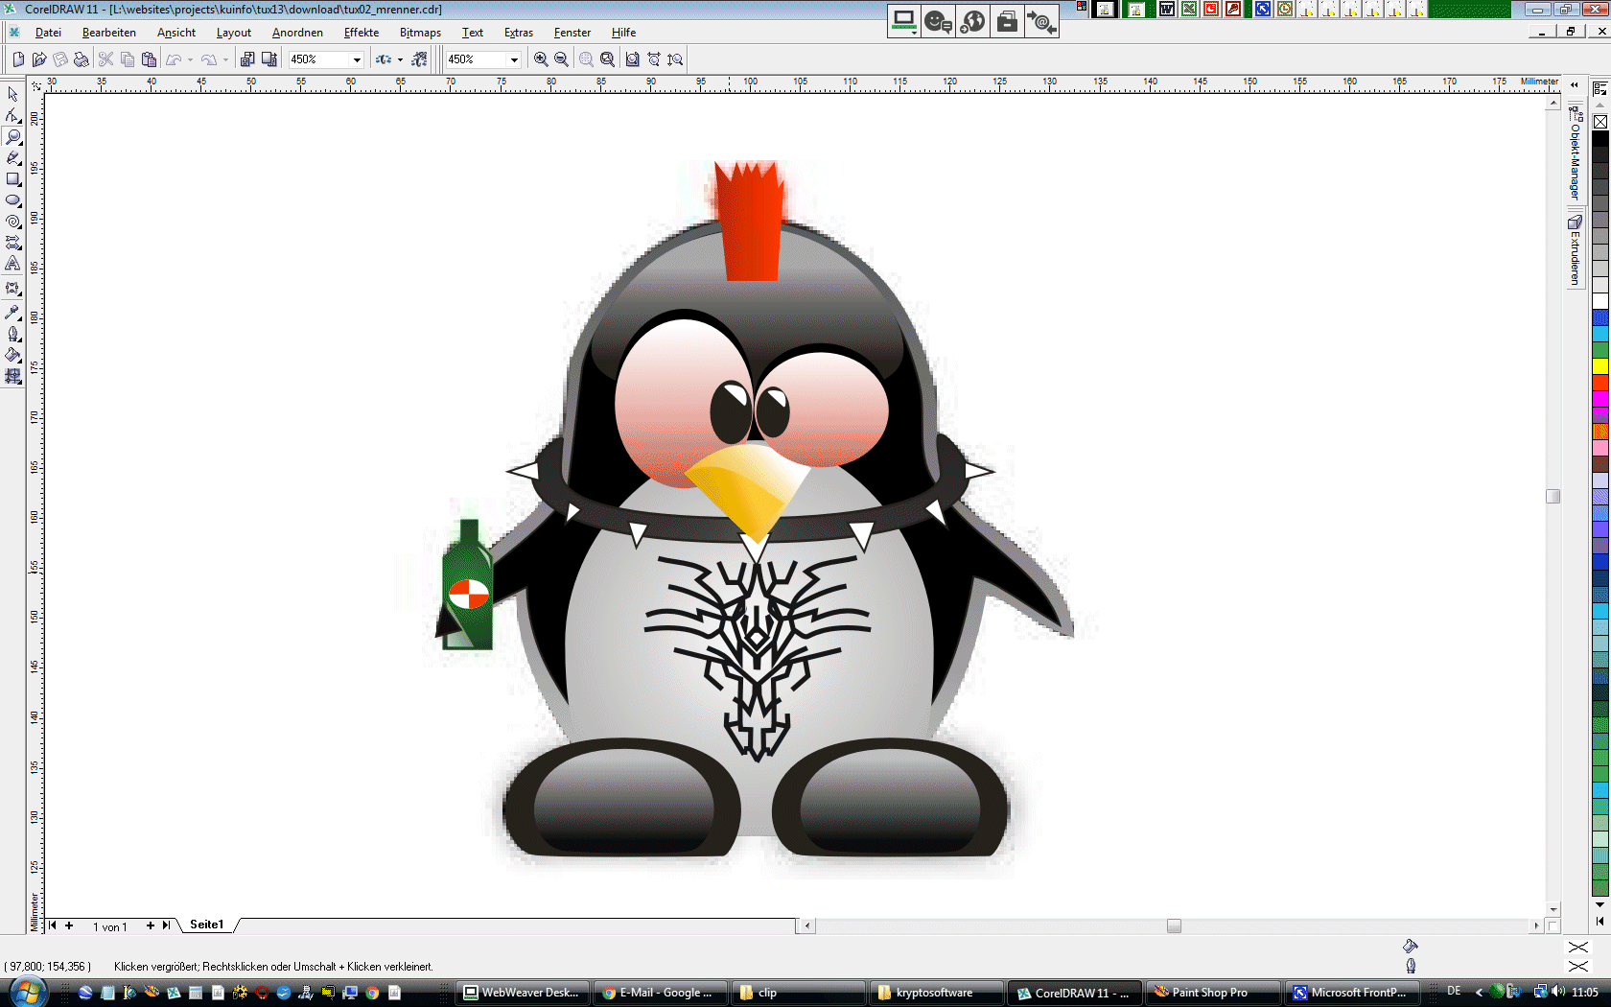Select the Freehand drawing tool
The width and height of the screenshot is (1611, 1007).
point(12,158)
